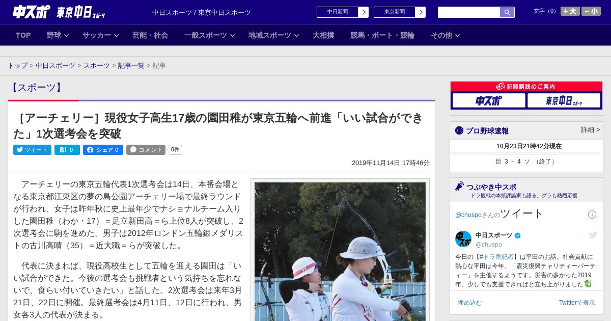Open the archery article photo

click(x=340, y=252)
